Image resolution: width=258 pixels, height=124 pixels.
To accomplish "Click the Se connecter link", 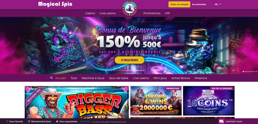I will point(199,5).
